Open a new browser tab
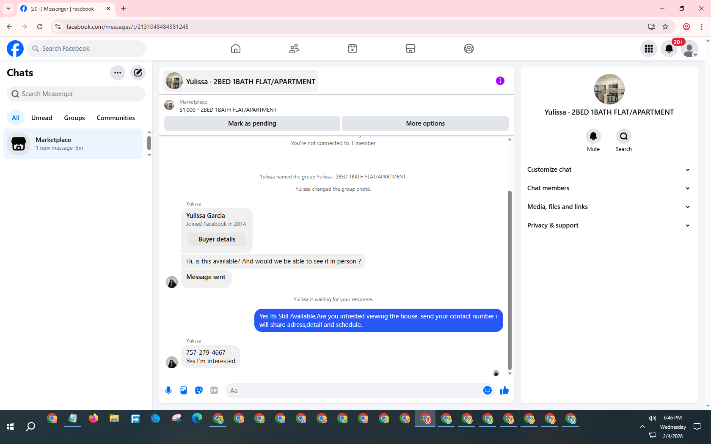 [x=124, y=8]
